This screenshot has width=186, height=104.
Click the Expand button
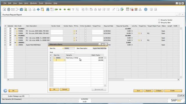(x=148, y=91)
